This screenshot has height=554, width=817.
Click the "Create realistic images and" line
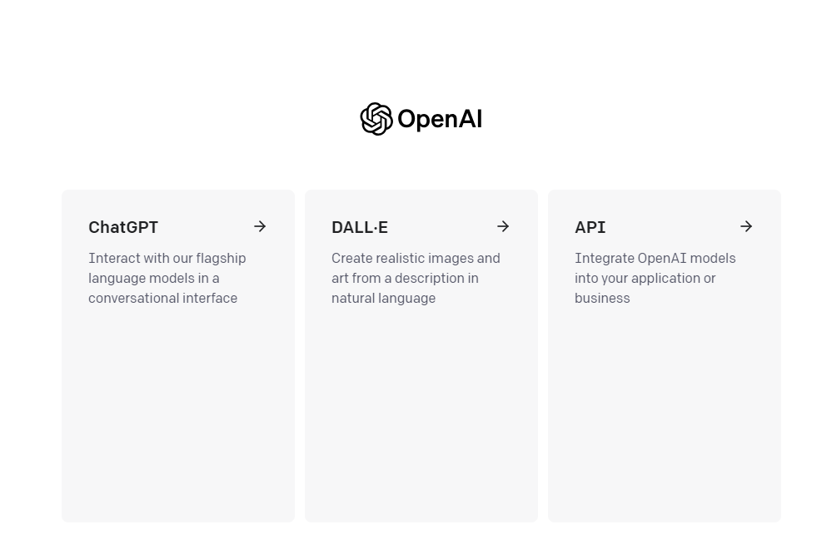click(x=416, y=258)
